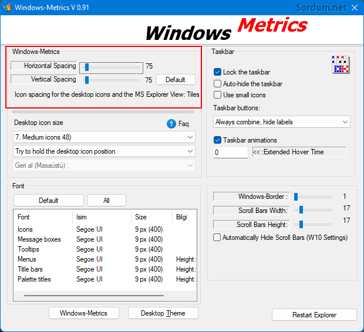The height and width of the screenshot is (332, 364).
Task: Click the Windows-Metrics bottom button
Action: [x=84, y=313]
